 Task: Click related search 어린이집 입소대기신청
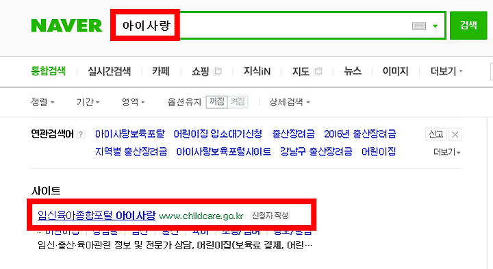218,134
